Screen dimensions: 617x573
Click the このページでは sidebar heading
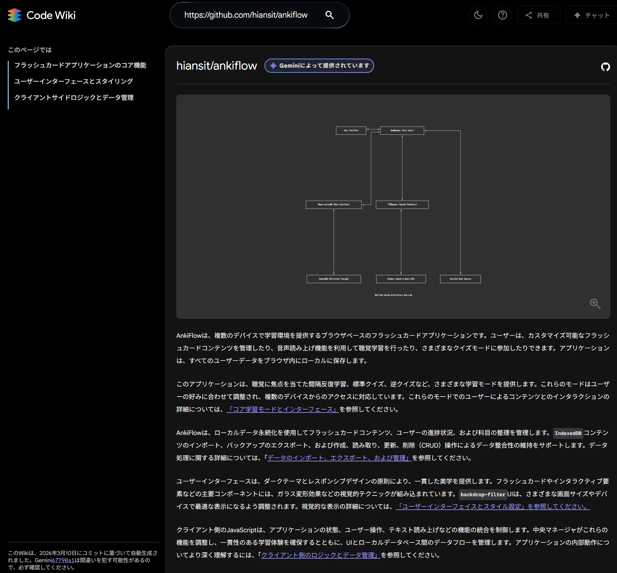click(x=30, y=50)
